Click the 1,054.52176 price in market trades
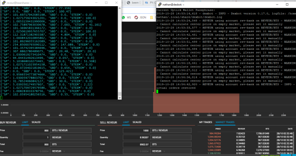This screenshot has height=156, width=296. coord(214,140)
